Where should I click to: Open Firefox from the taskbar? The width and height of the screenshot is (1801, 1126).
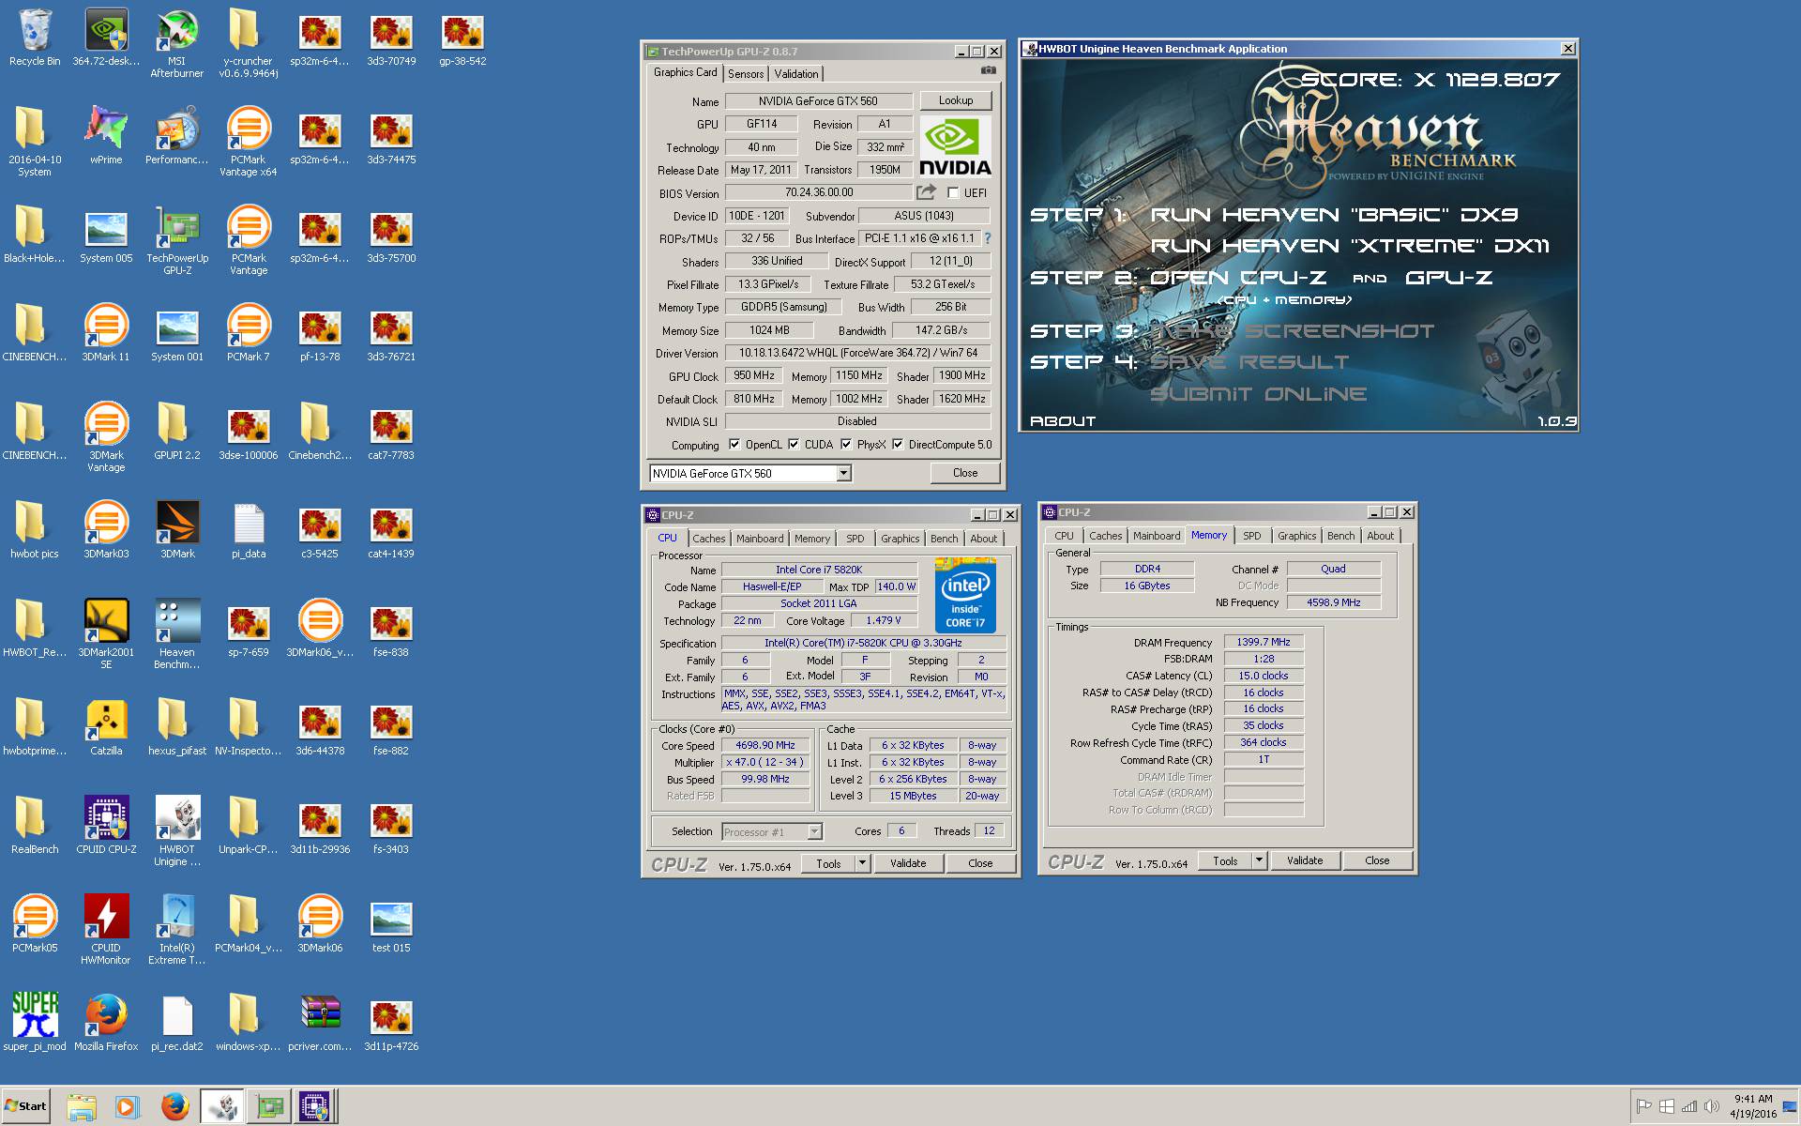click(x=174, y=1107)
